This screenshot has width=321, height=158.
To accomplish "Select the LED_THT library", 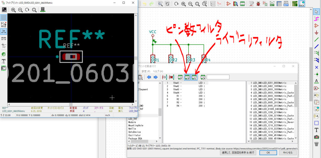I will click(133, 119).
